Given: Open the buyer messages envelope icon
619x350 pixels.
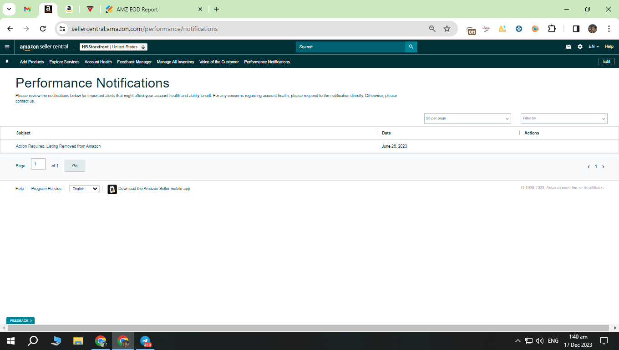Looking at the screenshot, I should pyautogui.click(x=568, y=47).
